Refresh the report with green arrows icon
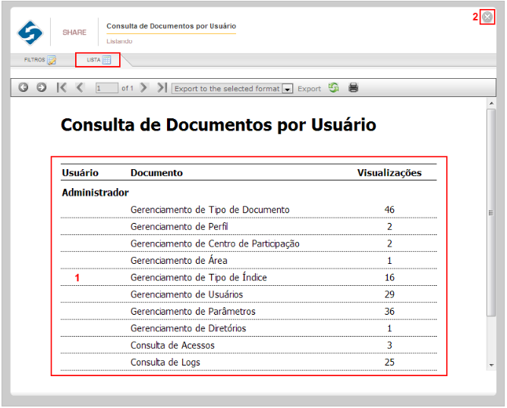 tap(334, 87)
